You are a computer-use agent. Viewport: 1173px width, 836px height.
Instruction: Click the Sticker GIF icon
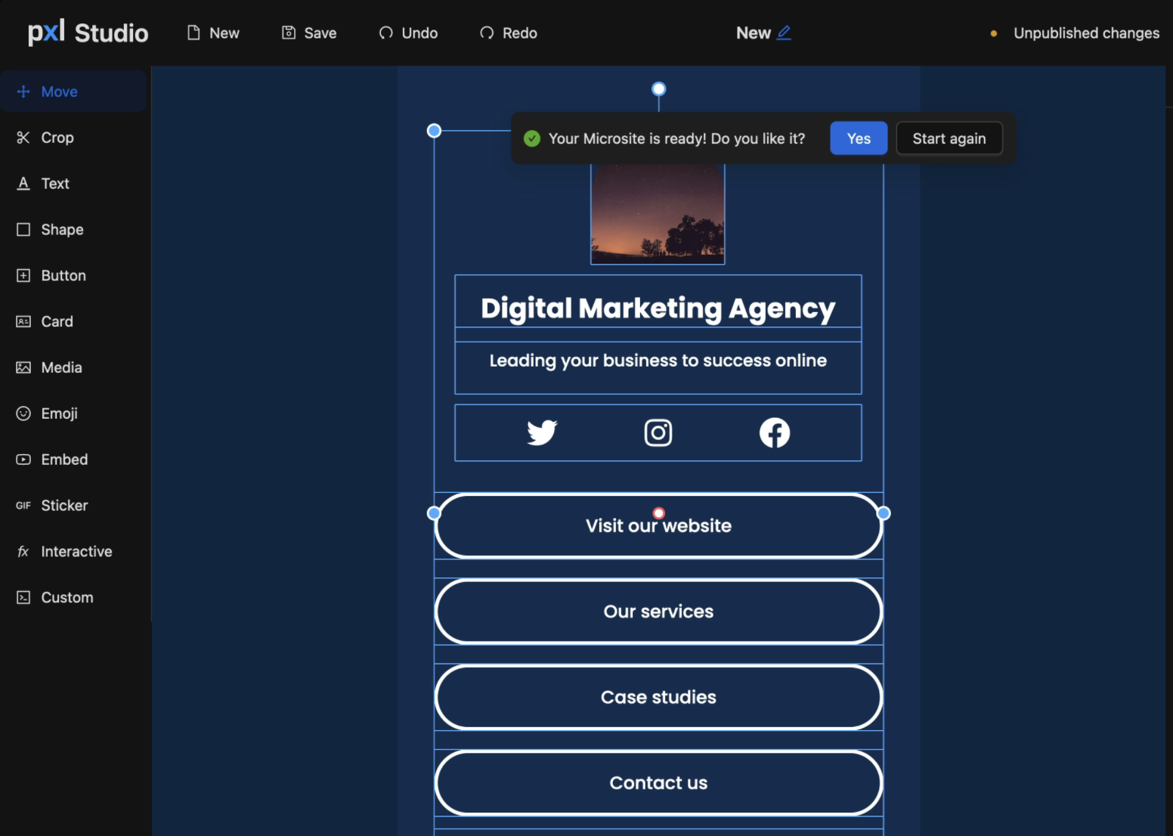(23, 506)
